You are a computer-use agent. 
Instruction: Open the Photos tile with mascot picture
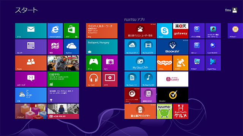click(x=63, y=63)
